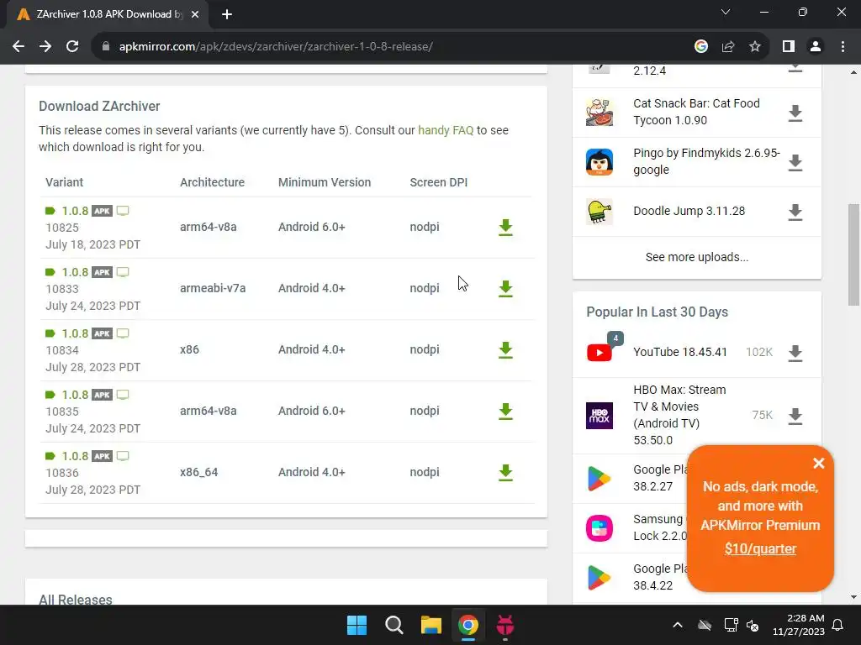Open the 1.0.8 variant link numbered 10833

point(75,273)
